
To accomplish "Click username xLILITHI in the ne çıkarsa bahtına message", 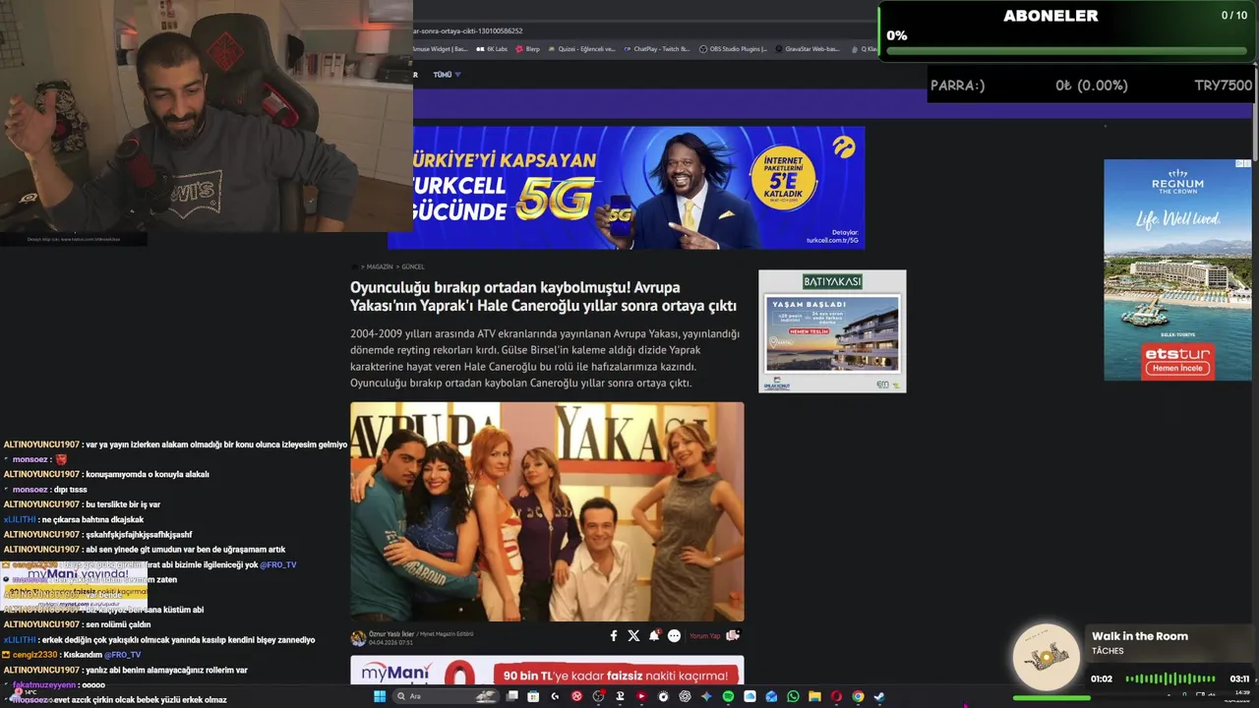I will 20,519.
